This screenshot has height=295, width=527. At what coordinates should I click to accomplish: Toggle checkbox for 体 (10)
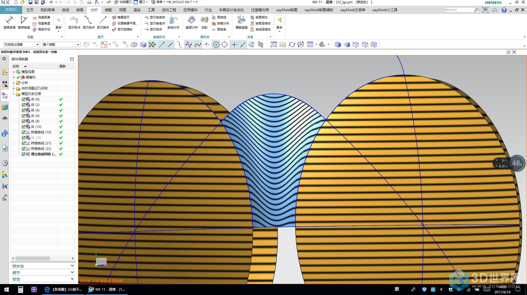click(24, 127)
